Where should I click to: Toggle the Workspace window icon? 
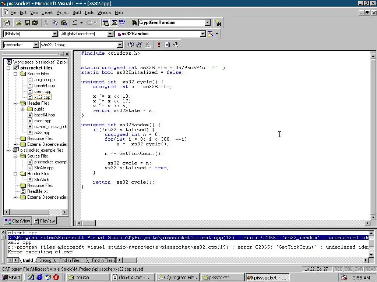coord(105,23)
